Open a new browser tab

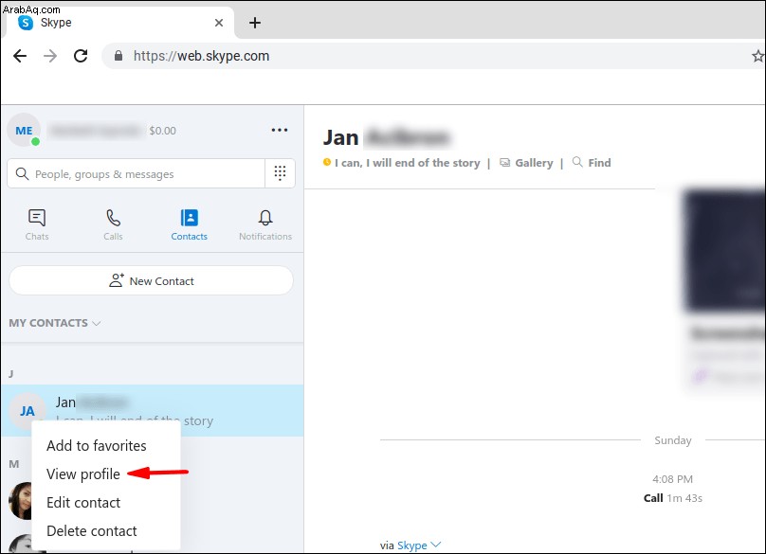coord(255,23)
